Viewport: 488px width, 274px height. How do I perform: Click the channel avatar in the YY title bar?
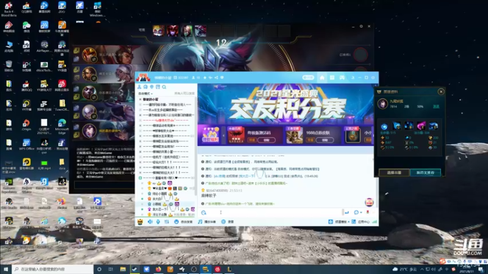point(143,78)
